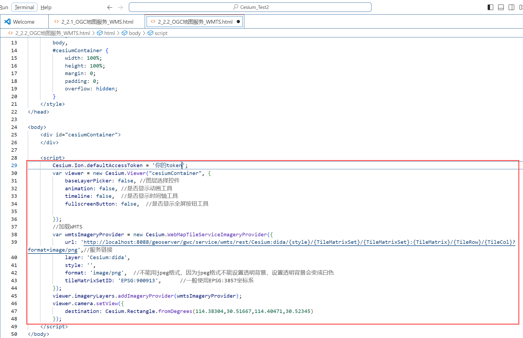The image size is (523, 338).
Task: Open the body breadcrumb segment
Action: pos(135,33)
